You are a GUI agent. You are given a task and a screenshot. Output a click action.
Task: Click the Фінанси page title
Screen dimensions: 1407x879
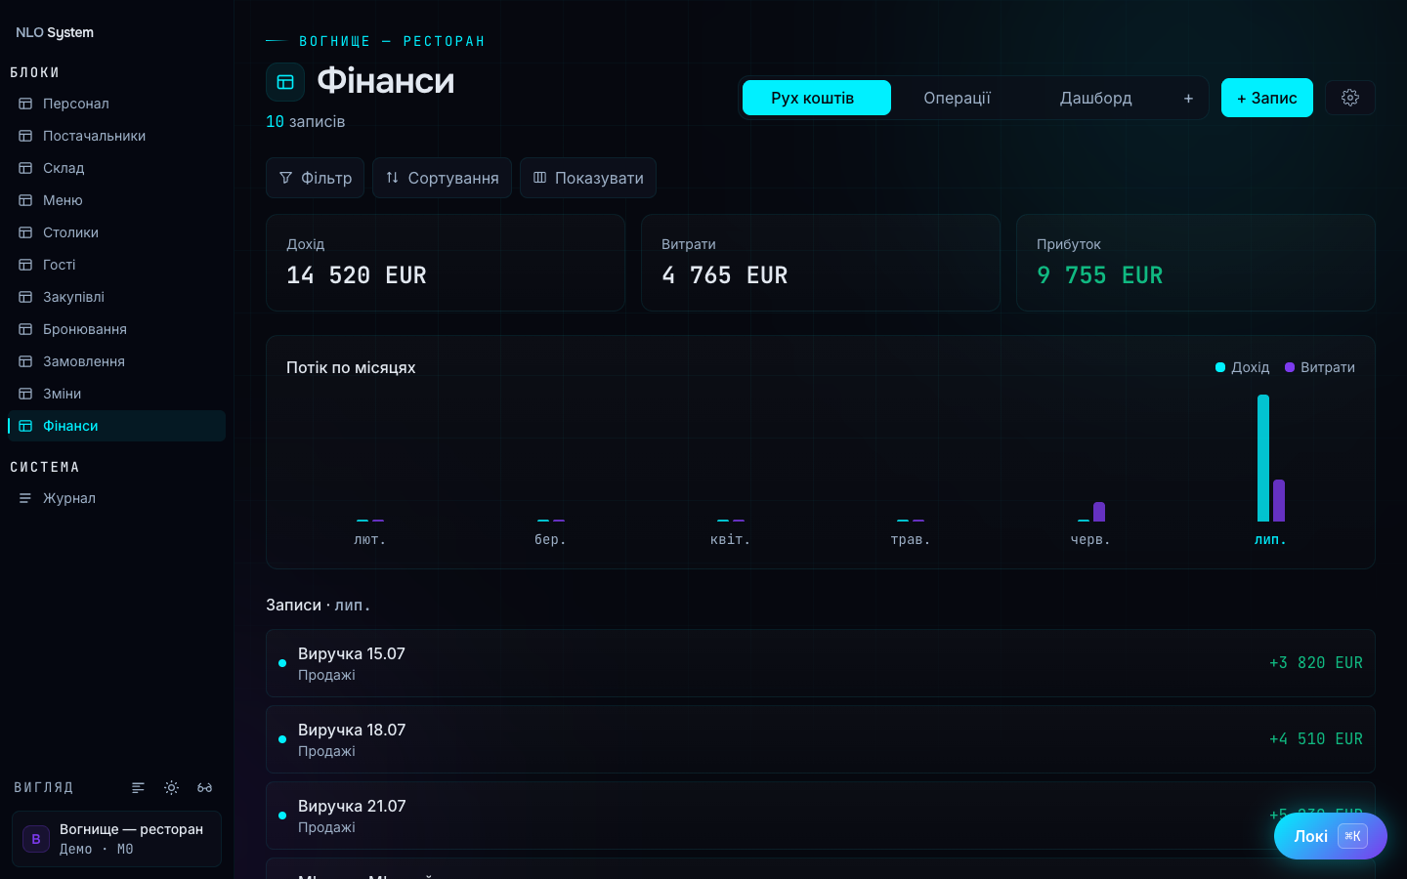point(386,81)
